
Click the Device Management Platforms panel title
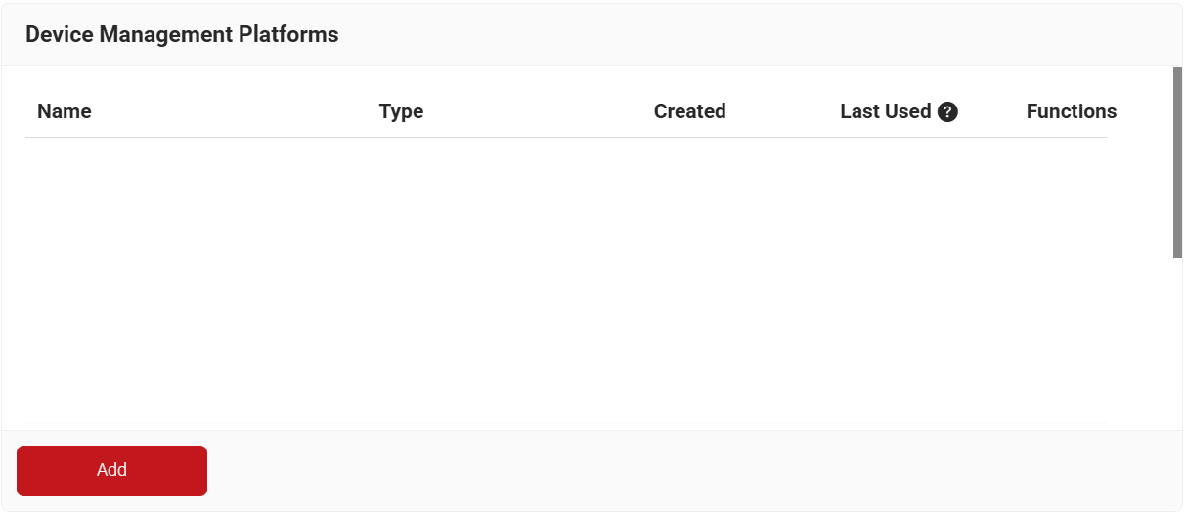(182, 35)
